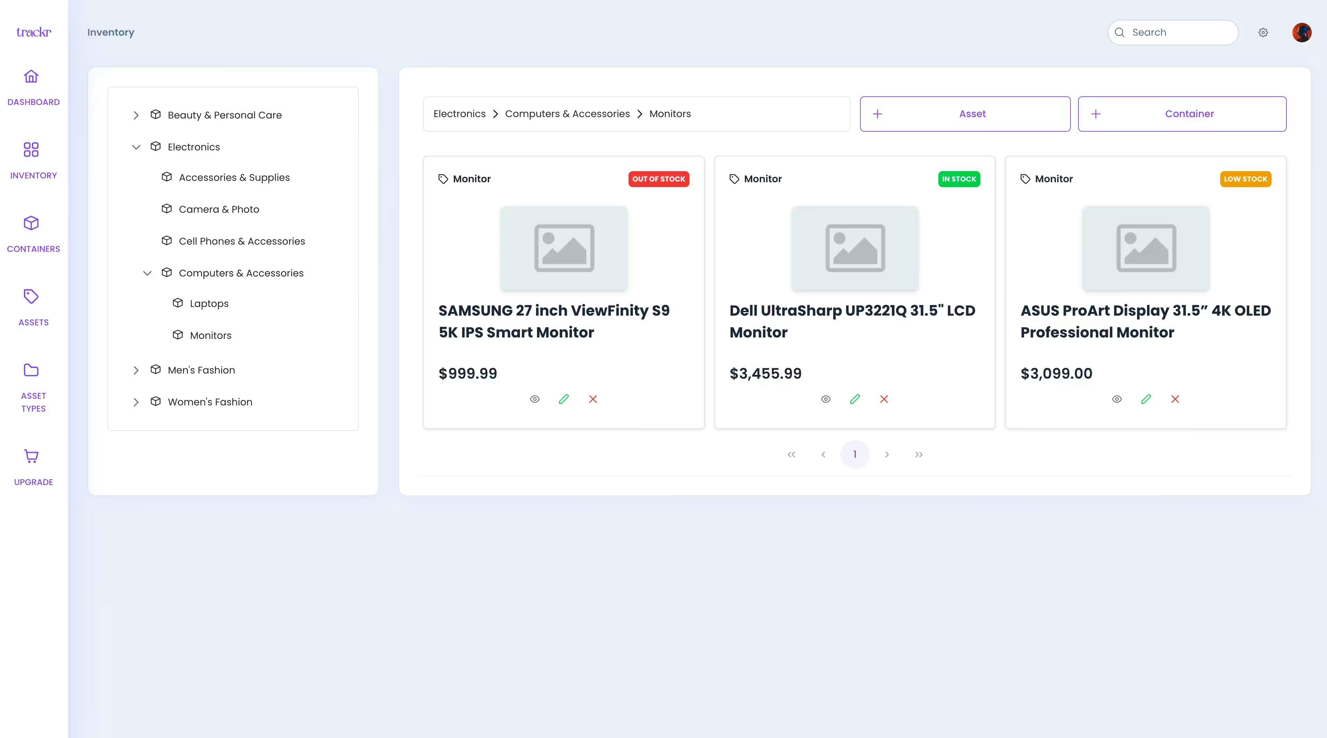Add a new Asset
Screen dimensions: 1327x738
965,114
